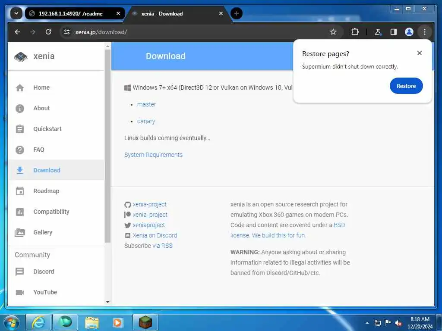This screenshot has height=331, width=442.
Task: Open Windows Explorer folder from the taskbar
Action: point(92,322)
